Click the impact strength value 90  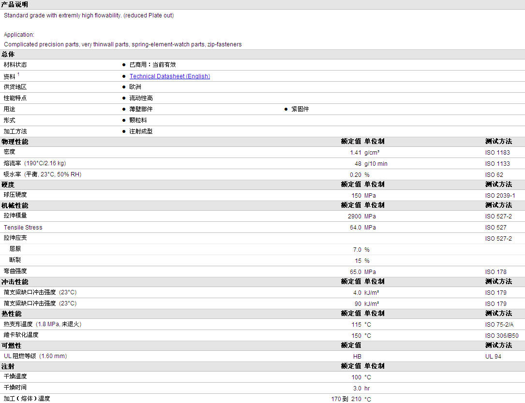pos(358,303)
